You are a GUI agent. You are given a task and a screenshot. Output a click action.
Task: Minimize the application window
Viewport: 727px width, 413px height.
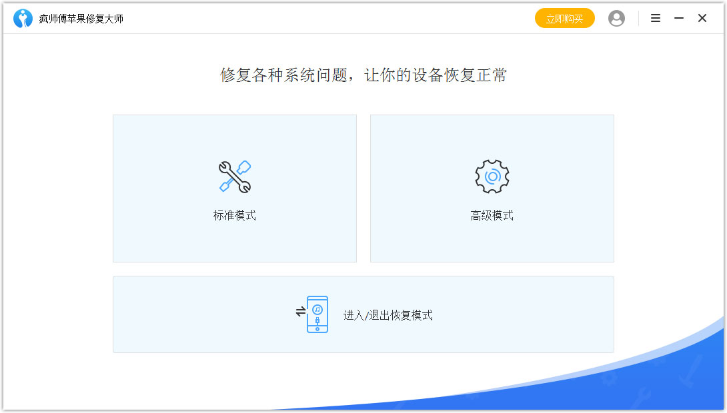[x=678, y=18]
